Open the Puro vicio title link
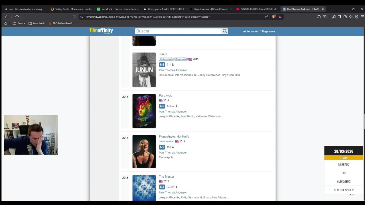This screenshot has height=205, width=365. click(165, 96)
